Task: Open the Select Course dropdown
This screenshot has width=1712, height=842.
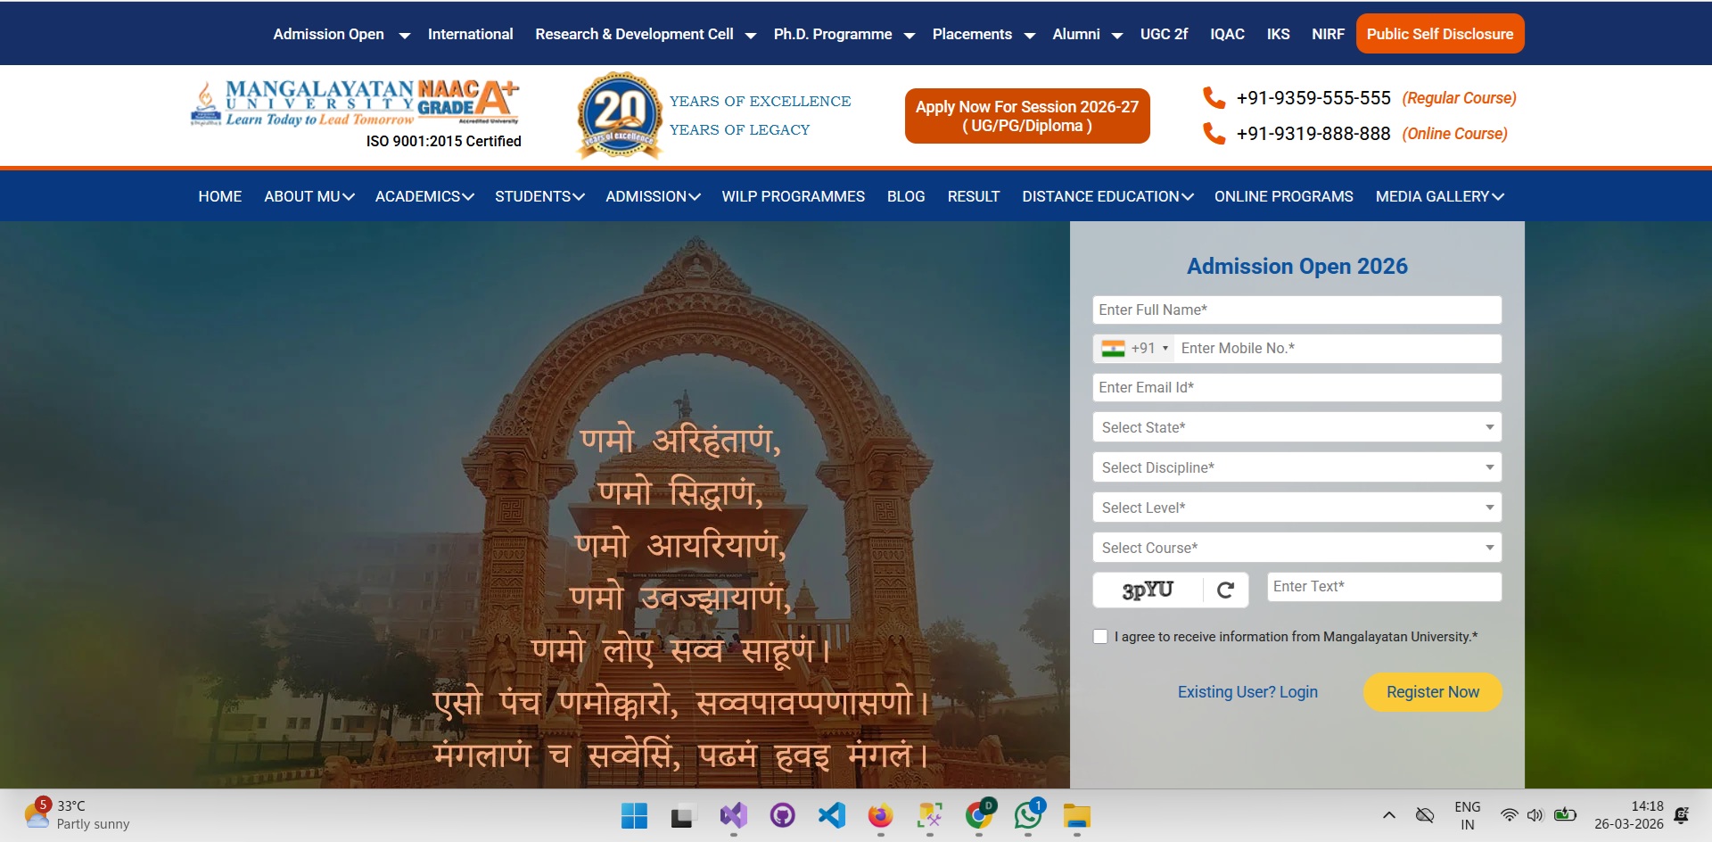Action: (1297, 548)
